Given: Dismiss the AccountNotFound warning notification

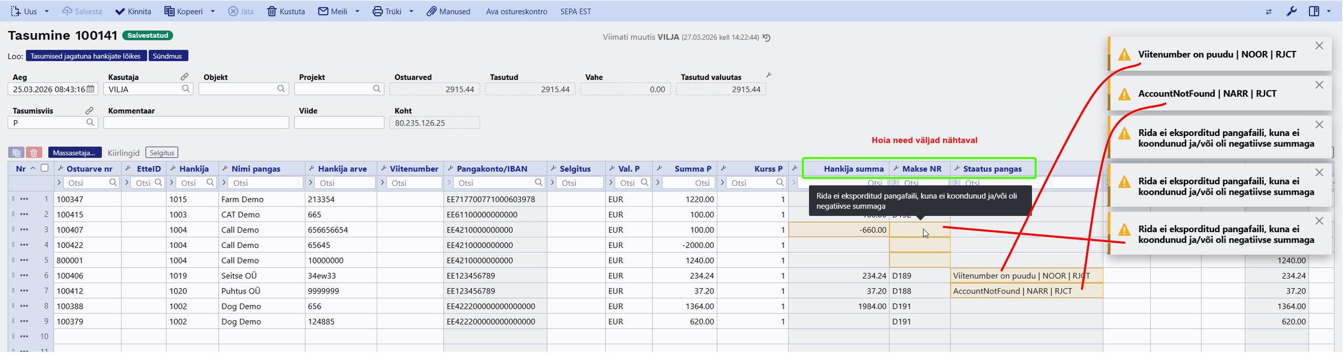Looking at the screenshot, I should click(1319, 85).
